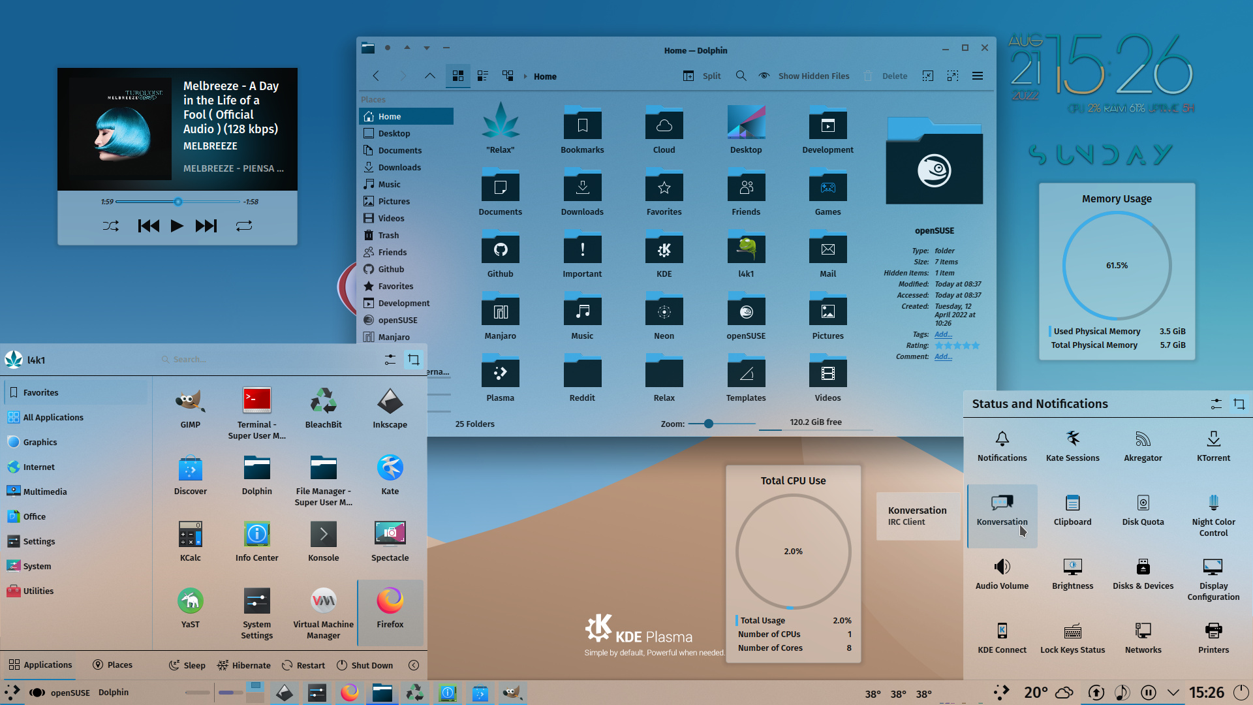1253x705 pixels.
Task: Click Add comment link in info panel
Action: pyautogui.click(x=943, y=356)
